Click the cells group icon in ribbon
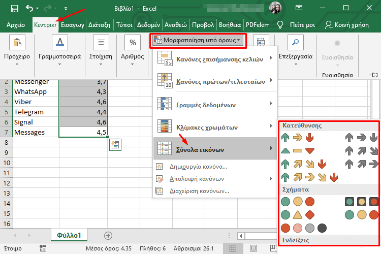The width and height of the screenshot is (381, 254). coord(261,41)
